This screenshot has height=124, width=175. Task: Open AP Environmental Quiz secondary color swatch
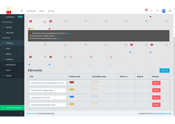click(x=95, y=104)
